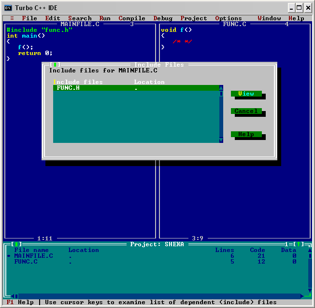This screenshot has height=308, width=315.
Task: Click the Project window scroll-left arrow
Action: click(14, 296)
